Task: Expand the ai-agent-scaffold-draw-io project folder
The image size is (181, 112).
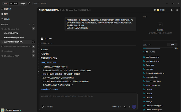Action: coord(16,46)
